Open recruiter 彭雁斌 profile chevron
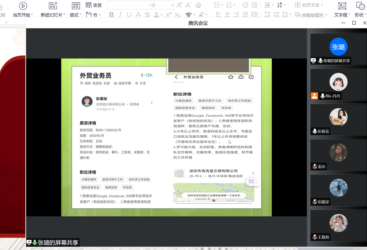 point(152,103)
